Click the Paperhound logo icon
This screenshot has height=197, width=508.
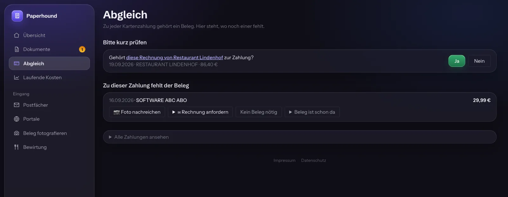[17, 16]
